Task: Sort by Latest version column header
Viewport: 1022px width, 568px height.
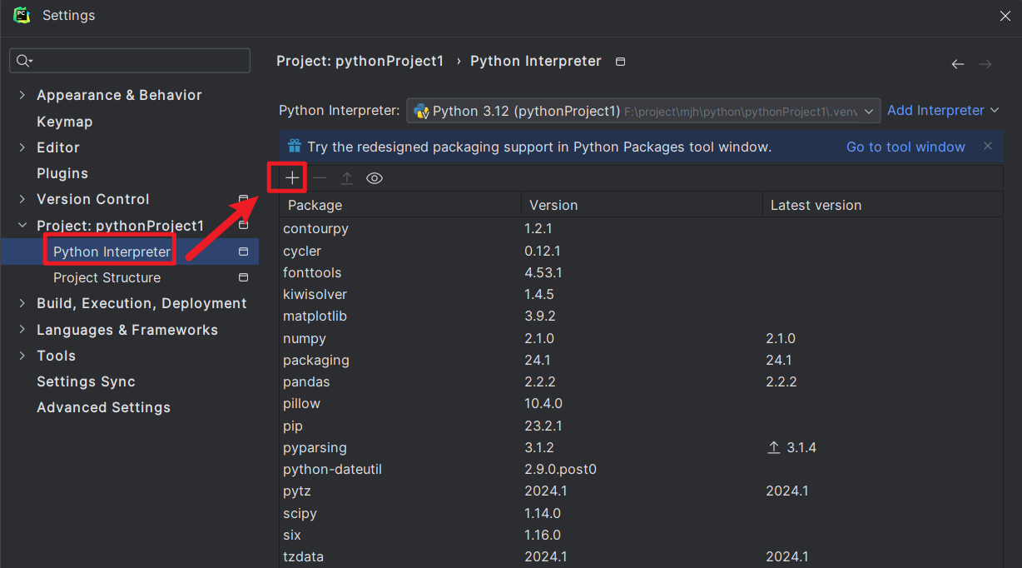Action: pos(883,205)
